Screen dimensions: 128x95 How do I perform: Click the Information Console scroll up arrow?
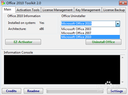click(x=122, y=57)
